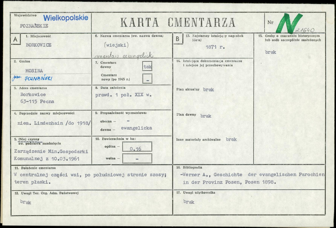
Task: Click the label '14. Istniejąca dokumentacja cmentarza'
Action: [x=209, y=61]
